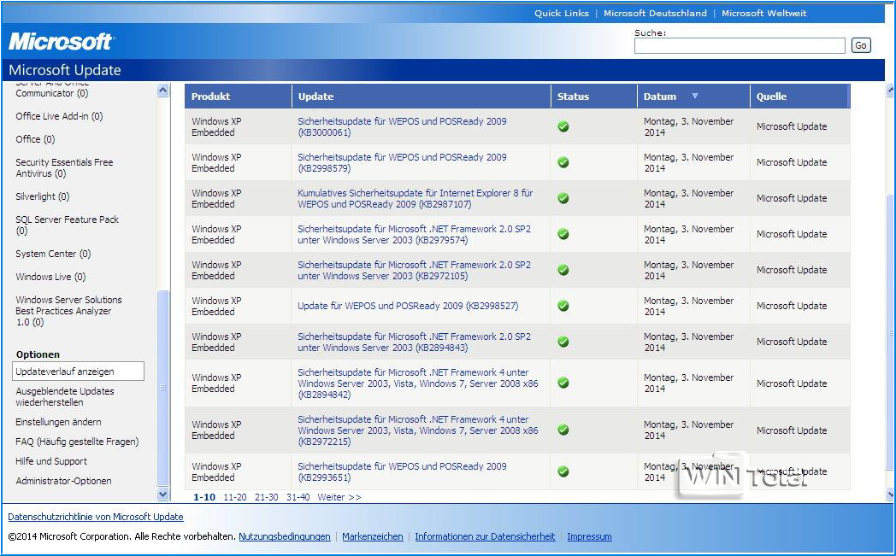Open Nutzungsbedingungen footer link

pyautogui.click(x=285, y=536)
